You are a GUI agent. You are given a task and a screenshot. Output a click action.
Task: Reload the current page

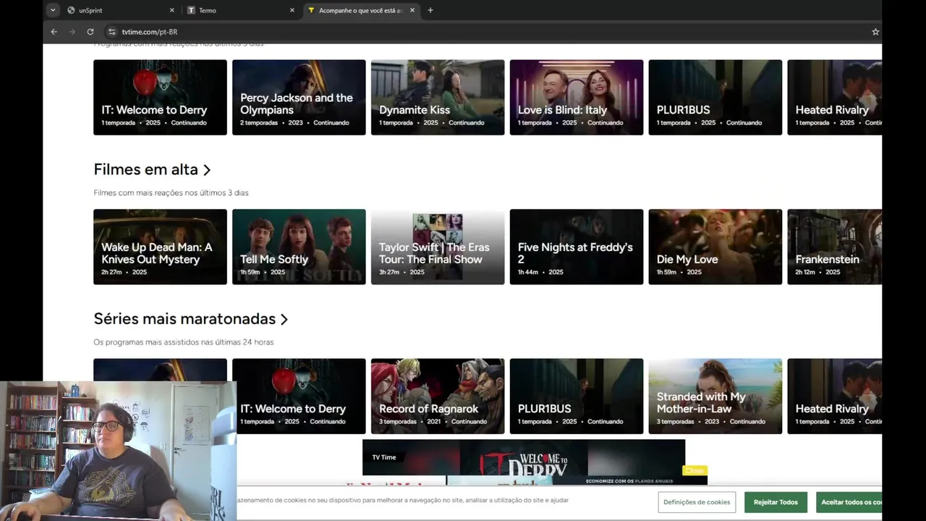coord(90,32)
